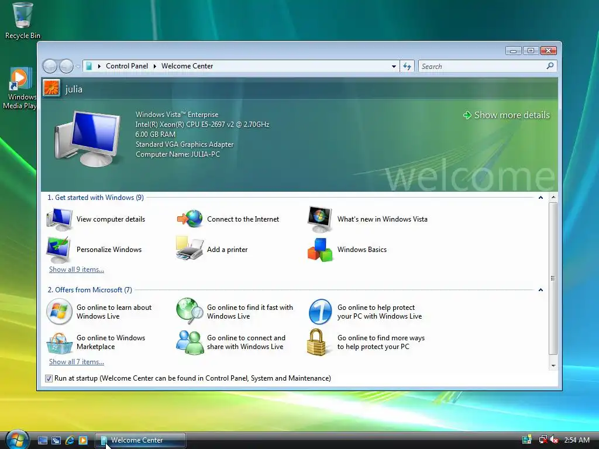Click the Offers from Microsoft heading
This screenshot has height=449, width=599.
point(89,290)
